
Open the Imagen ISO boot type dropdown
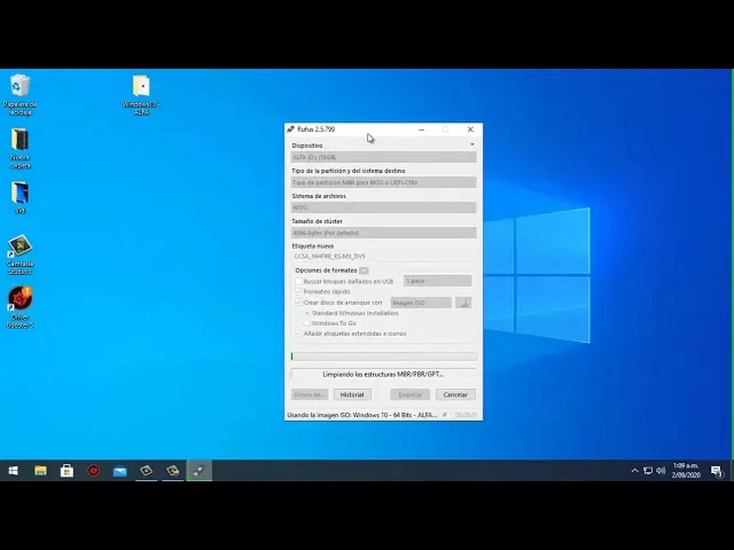pos(420,302)
